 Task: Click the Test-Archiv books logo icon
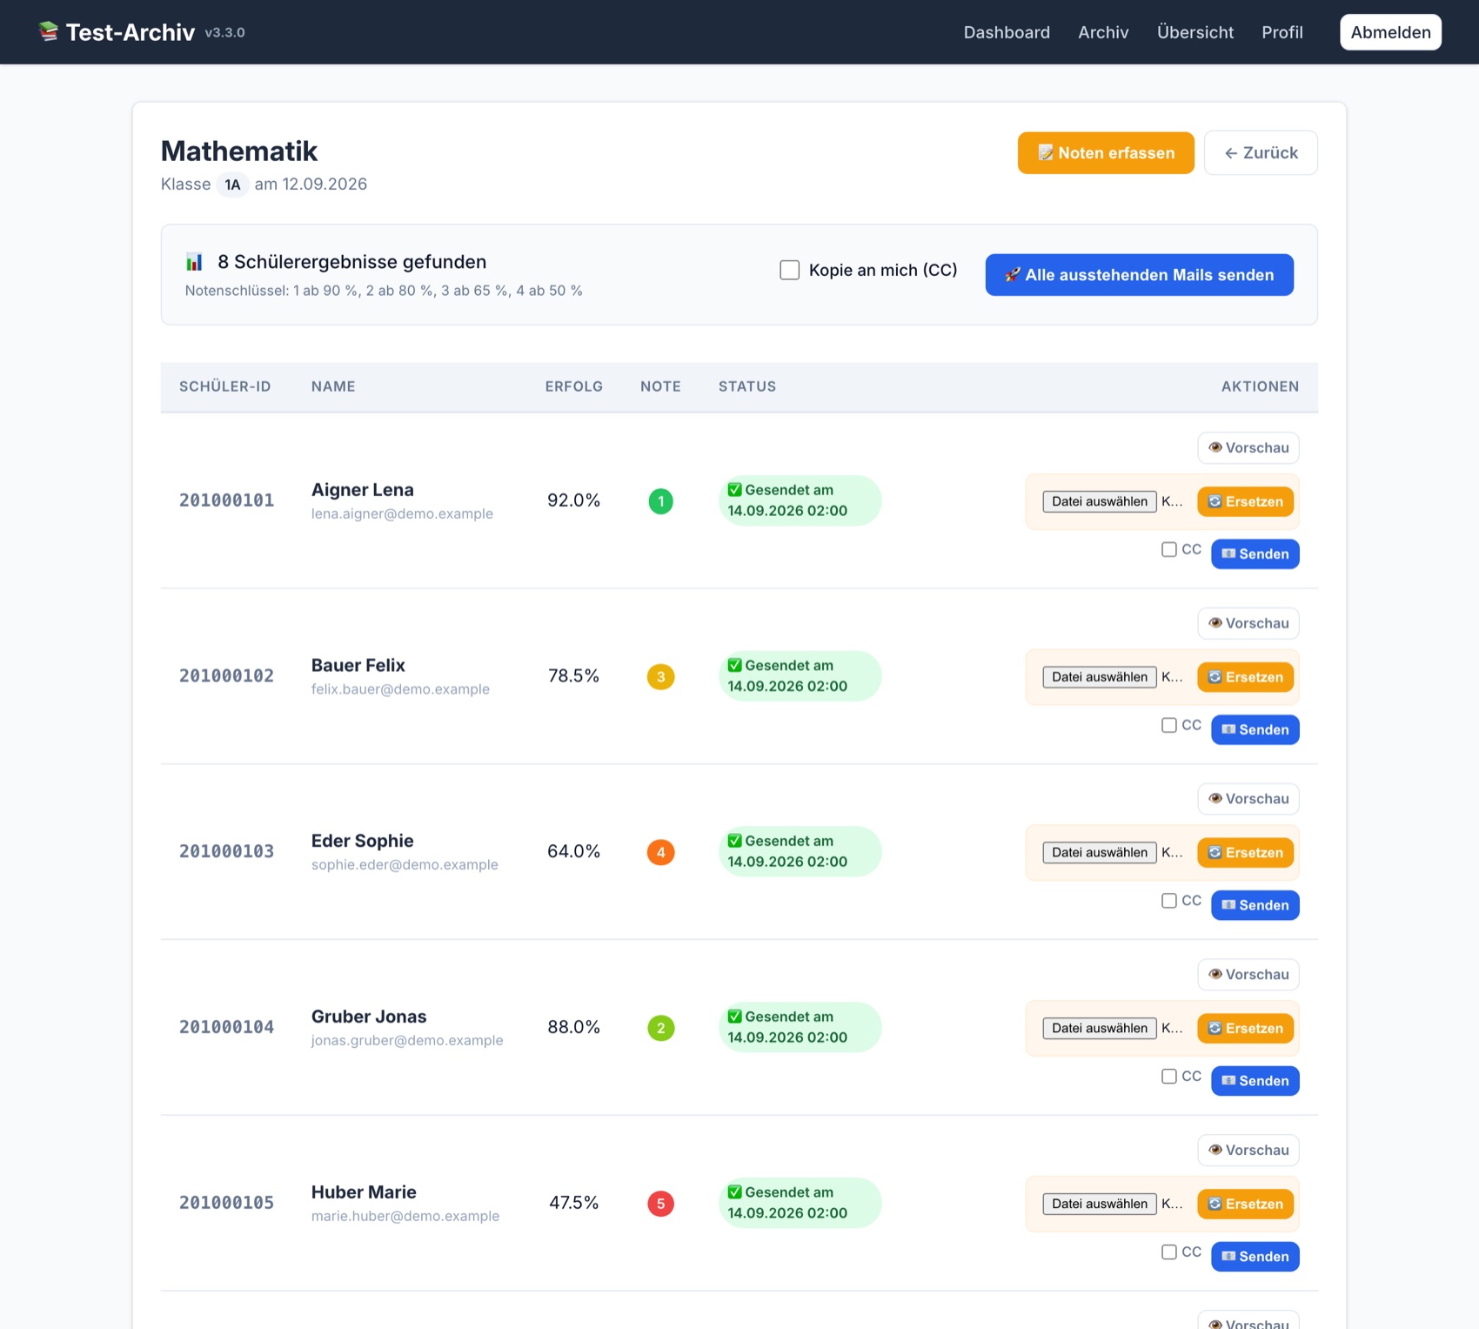point(49,32)
